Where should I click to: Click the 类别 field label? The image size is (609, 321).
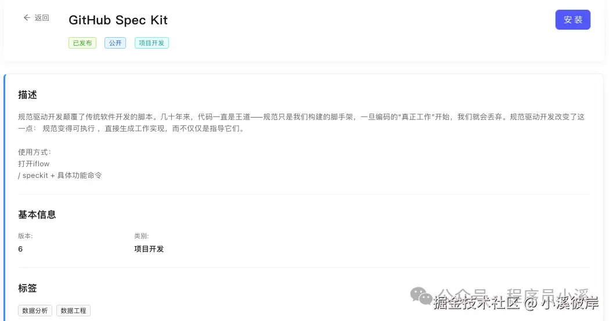142,236
